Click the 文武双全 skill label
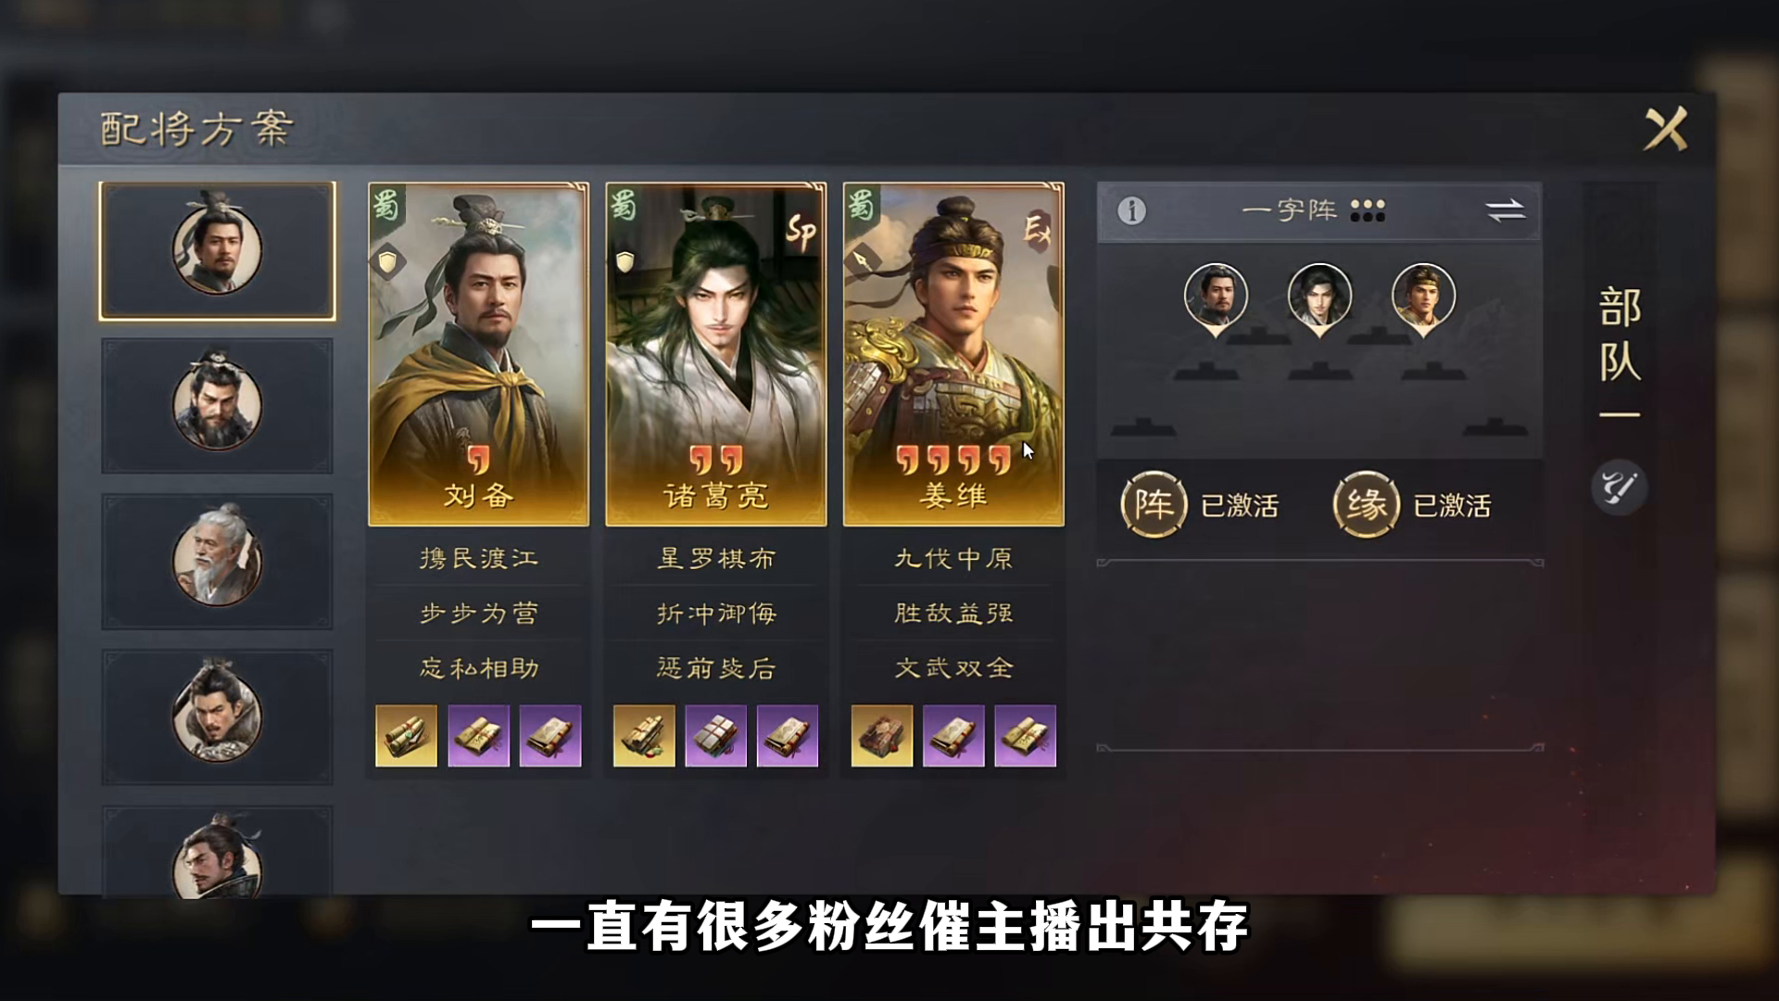 [953, 667]
